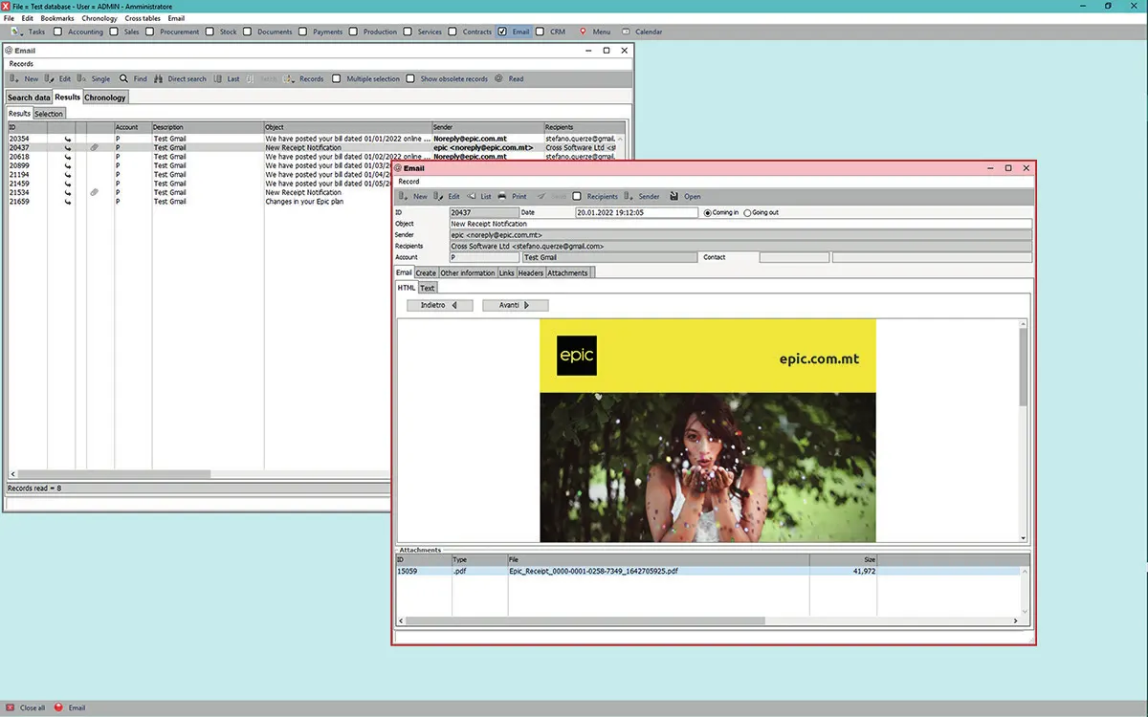Click paperclip attachment icon in row 21534
Image resolution: width=1148 pixels, height=717 pixels.
(94, 192)
